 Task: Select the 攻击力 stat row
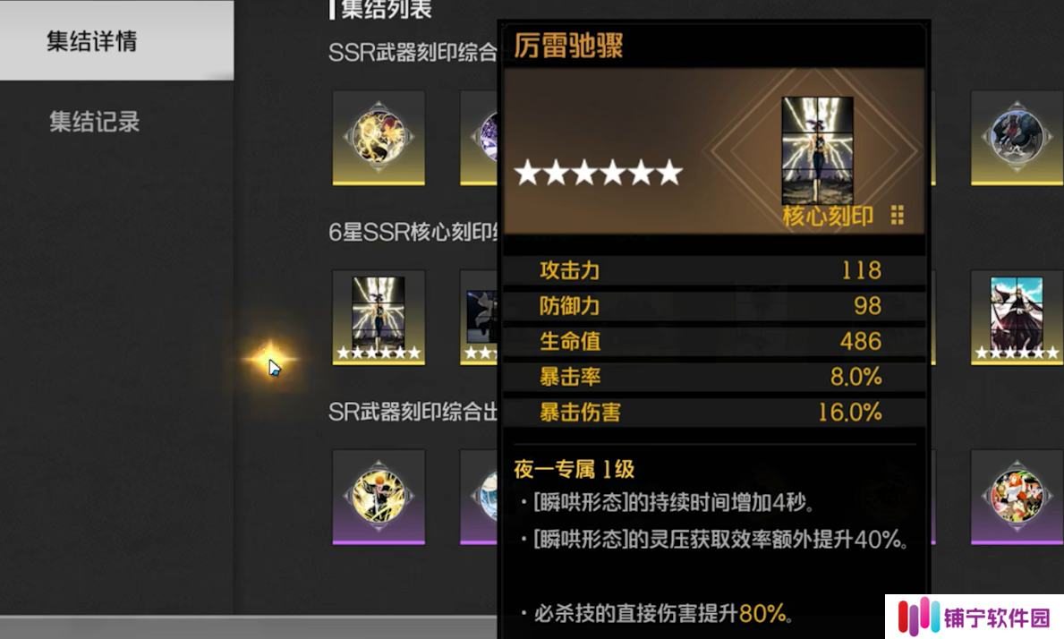(714, 270)
